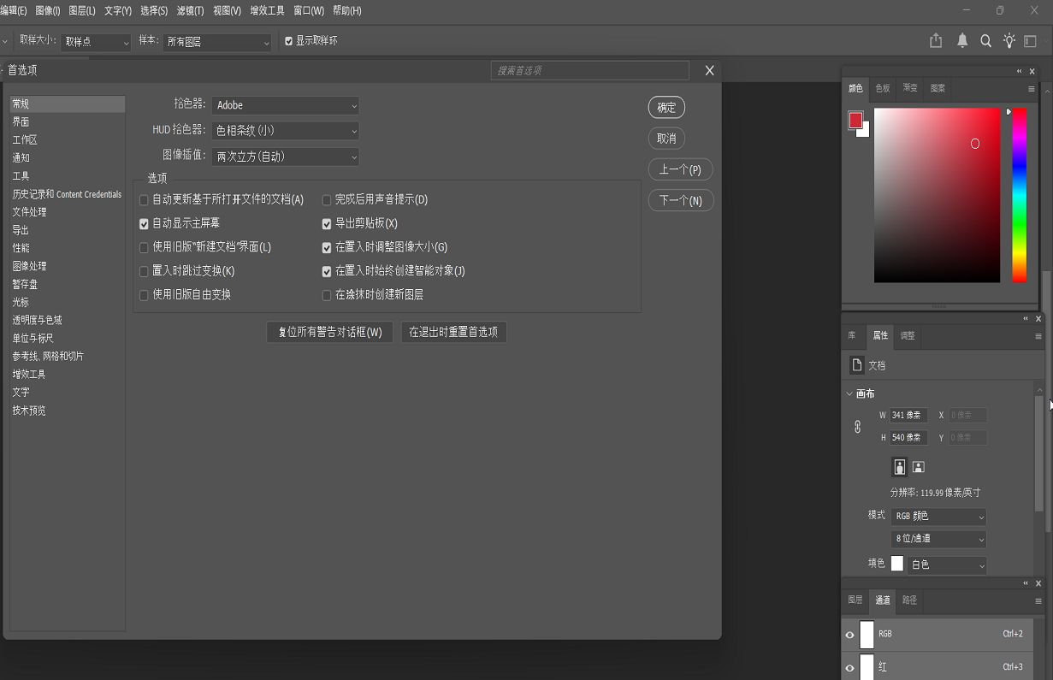The image size is (1053, 680).
Task: Open the 图像插值 dropdown
Action: coord(285,157)
